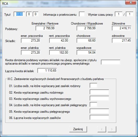Click the Wymiar czasu pracy numerator field
This screenshot has width=138, height=137.
tap(119, 14)
